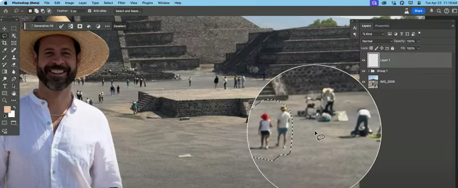Toggle Subtract from Selection mode
The image size is (458, 188).
pyautogui.click(x=43, y=11)
